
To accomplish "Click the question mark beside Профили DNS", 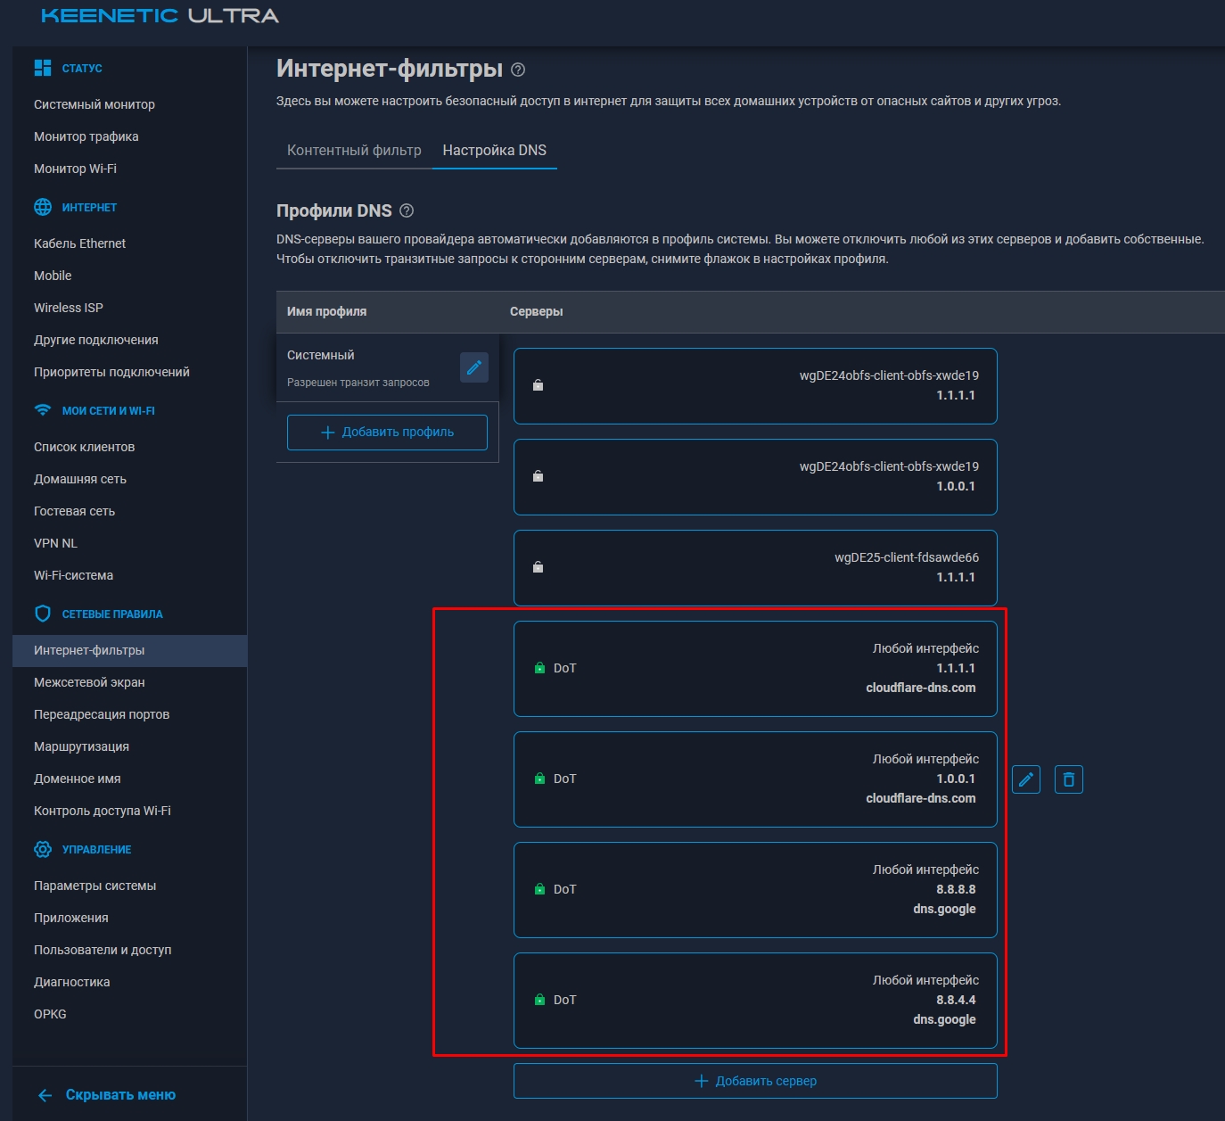I will (408, 211).
